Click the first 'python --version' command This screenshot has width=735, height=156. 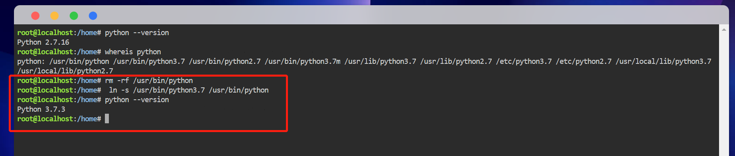[137, 33]
